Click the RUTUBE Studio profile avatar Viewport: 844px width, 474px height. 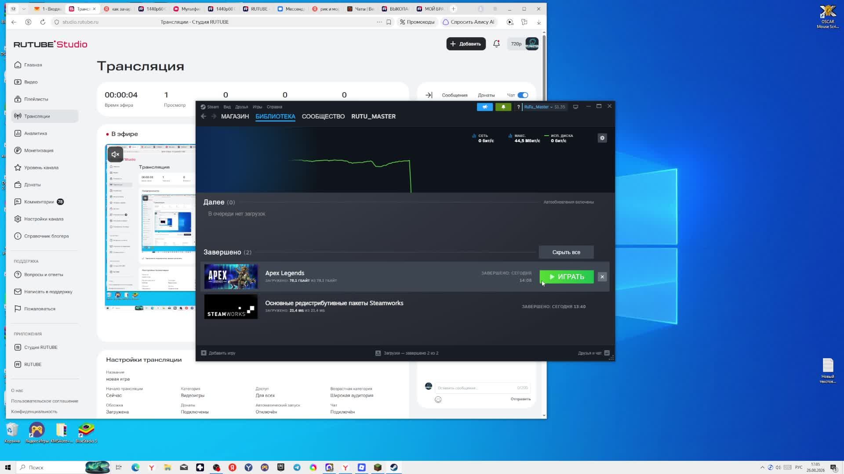tap(532, 44)
